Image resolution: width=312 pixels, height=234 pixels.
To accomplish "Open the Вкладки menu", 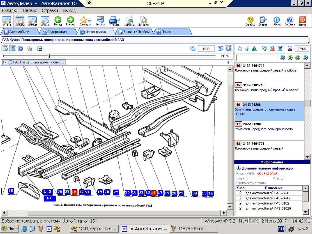I will coord(10,10).
